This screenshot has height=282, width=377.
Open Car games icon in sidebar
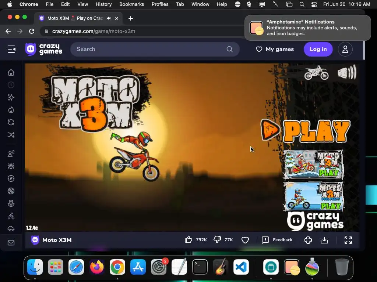pyautogui.click(x=11, y=228)
